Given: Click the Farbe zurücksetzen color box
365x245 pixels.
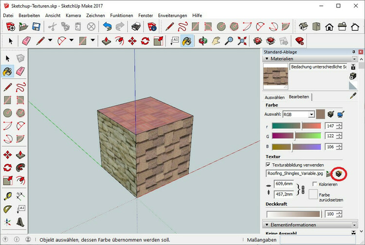Looking at the screenshot, I should coord(313,194).
